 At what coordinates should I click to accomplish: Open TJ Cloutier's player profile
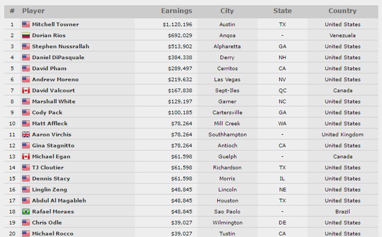[48, 167]
